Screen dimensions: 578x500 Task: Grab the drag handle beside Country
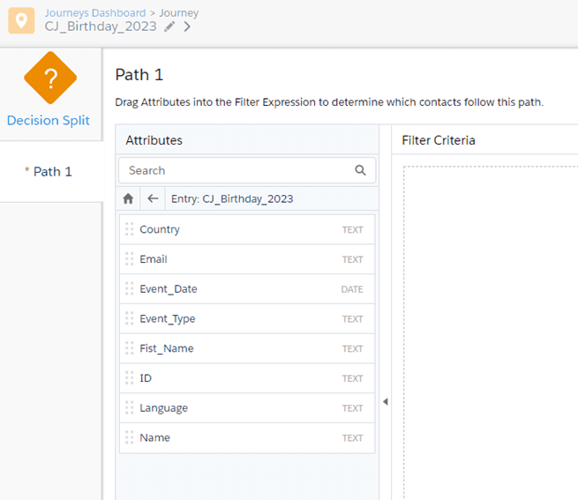coord(130,229)
